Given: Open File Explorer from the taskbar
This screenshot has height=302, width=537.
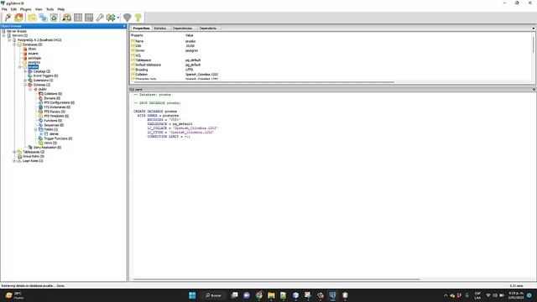Looking at the screenshot, I should coord(271,295).
